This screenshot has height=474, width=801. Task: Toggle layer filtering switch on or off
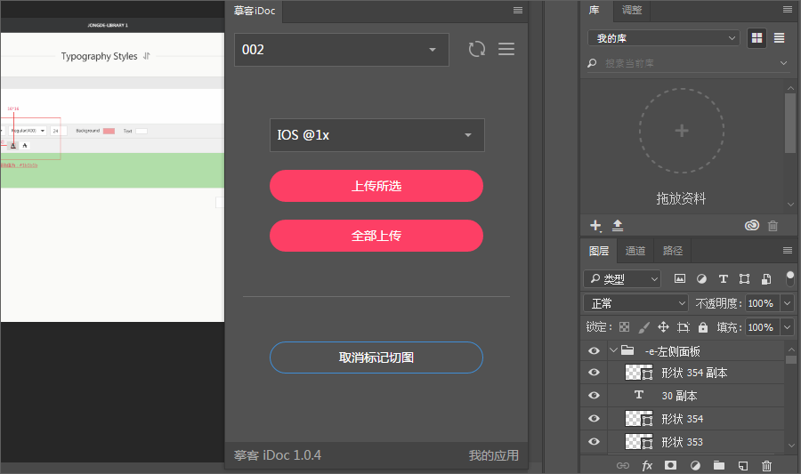(789, 278)
